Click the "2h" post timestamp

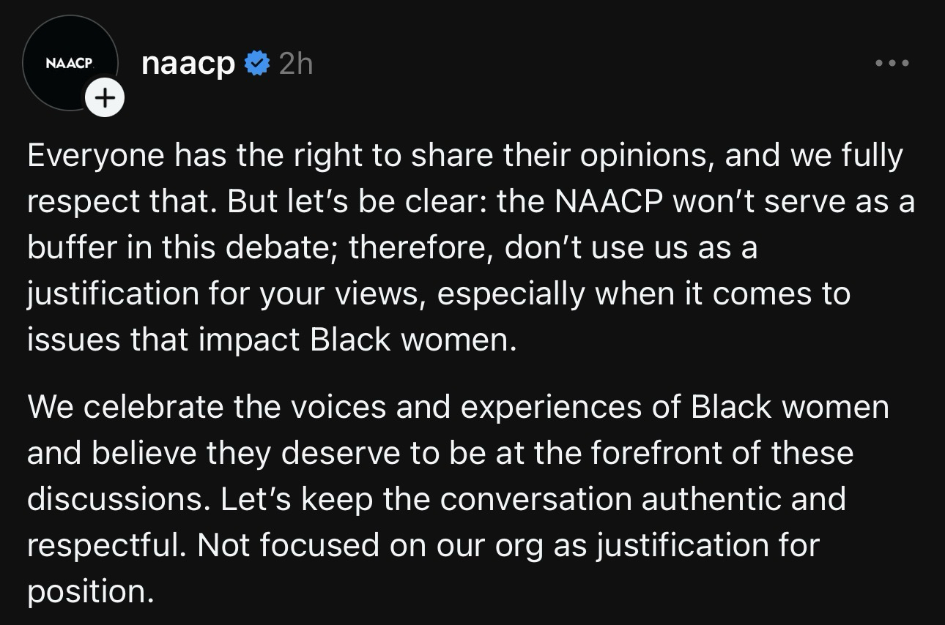[296, 64]
